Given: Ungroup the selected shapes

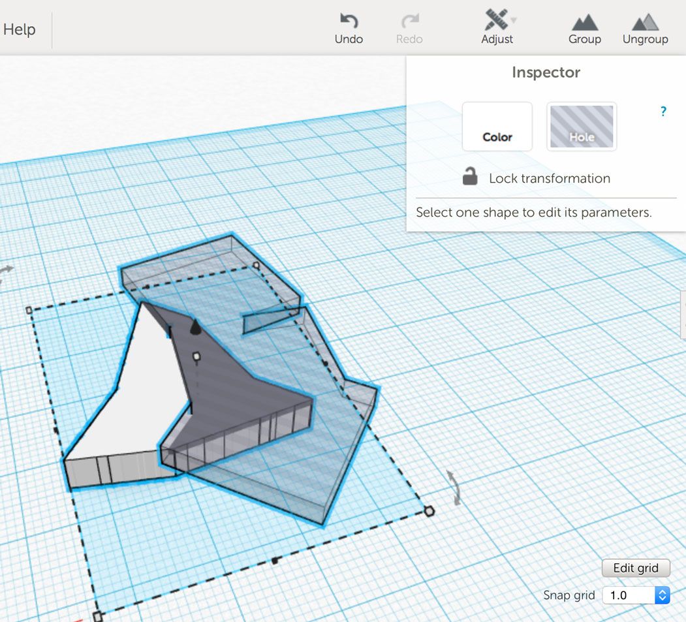Looking at the screenshot, I should coord(645,22).
